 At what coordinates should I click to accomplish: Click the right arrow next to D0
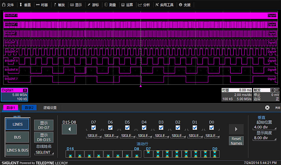(x=236, y=129)
